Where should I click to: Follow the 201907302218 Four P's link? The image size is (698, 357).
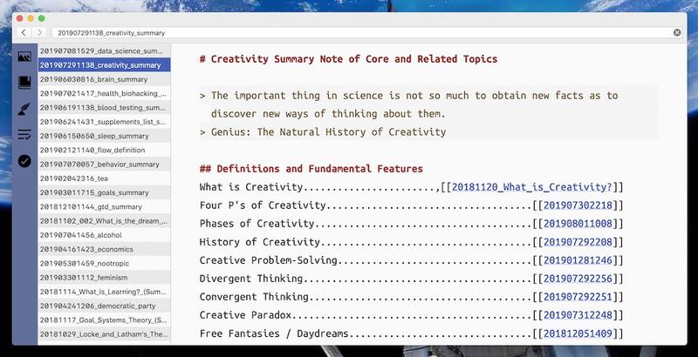coord(578,205)
